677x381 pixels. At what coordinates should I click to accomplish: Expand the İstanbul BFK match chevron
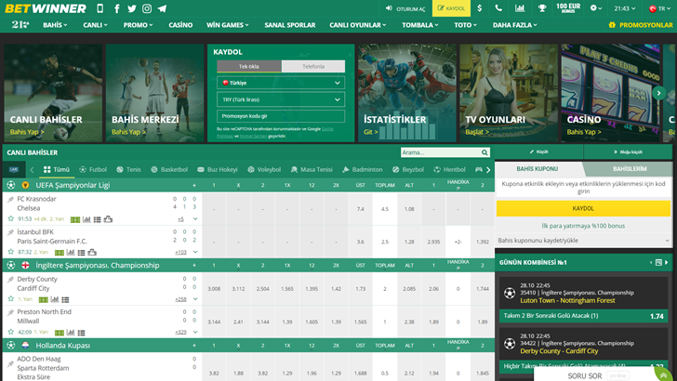click(x=195, y=252)
